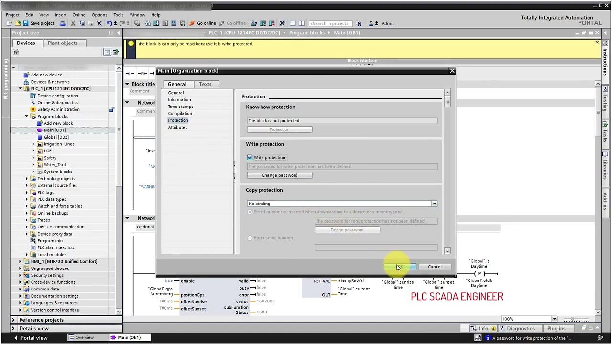The width and height of the screenshot is (612, 344).
Task: Click the dialog properties vertical scrollbar down arrow
Action: (x=448, y=251)
